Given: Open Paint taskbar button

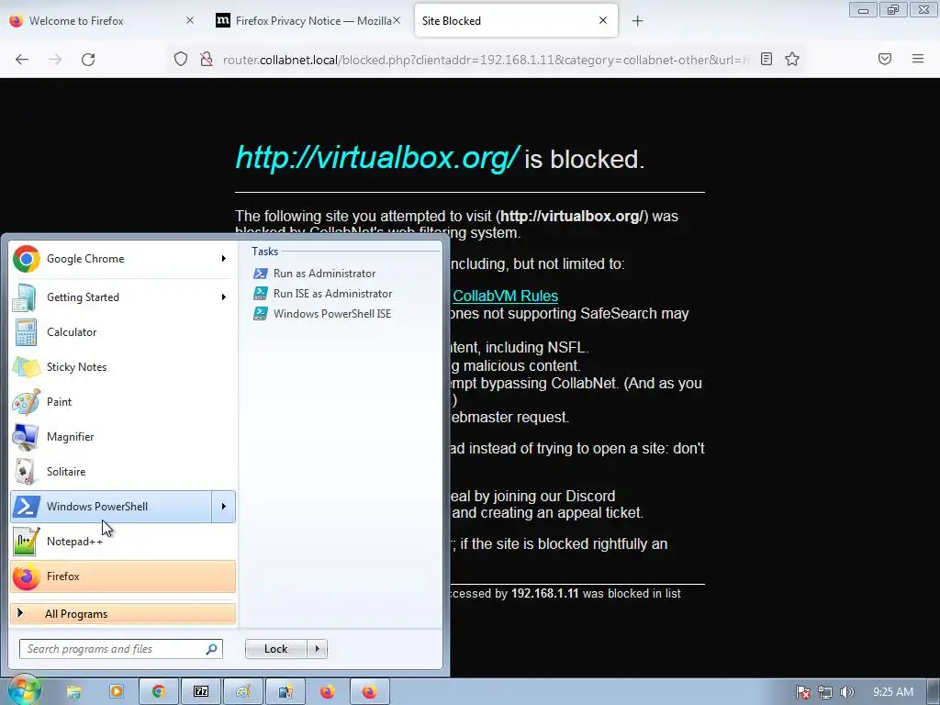Looking at the screenshot, I should click(x=242, y=692).
